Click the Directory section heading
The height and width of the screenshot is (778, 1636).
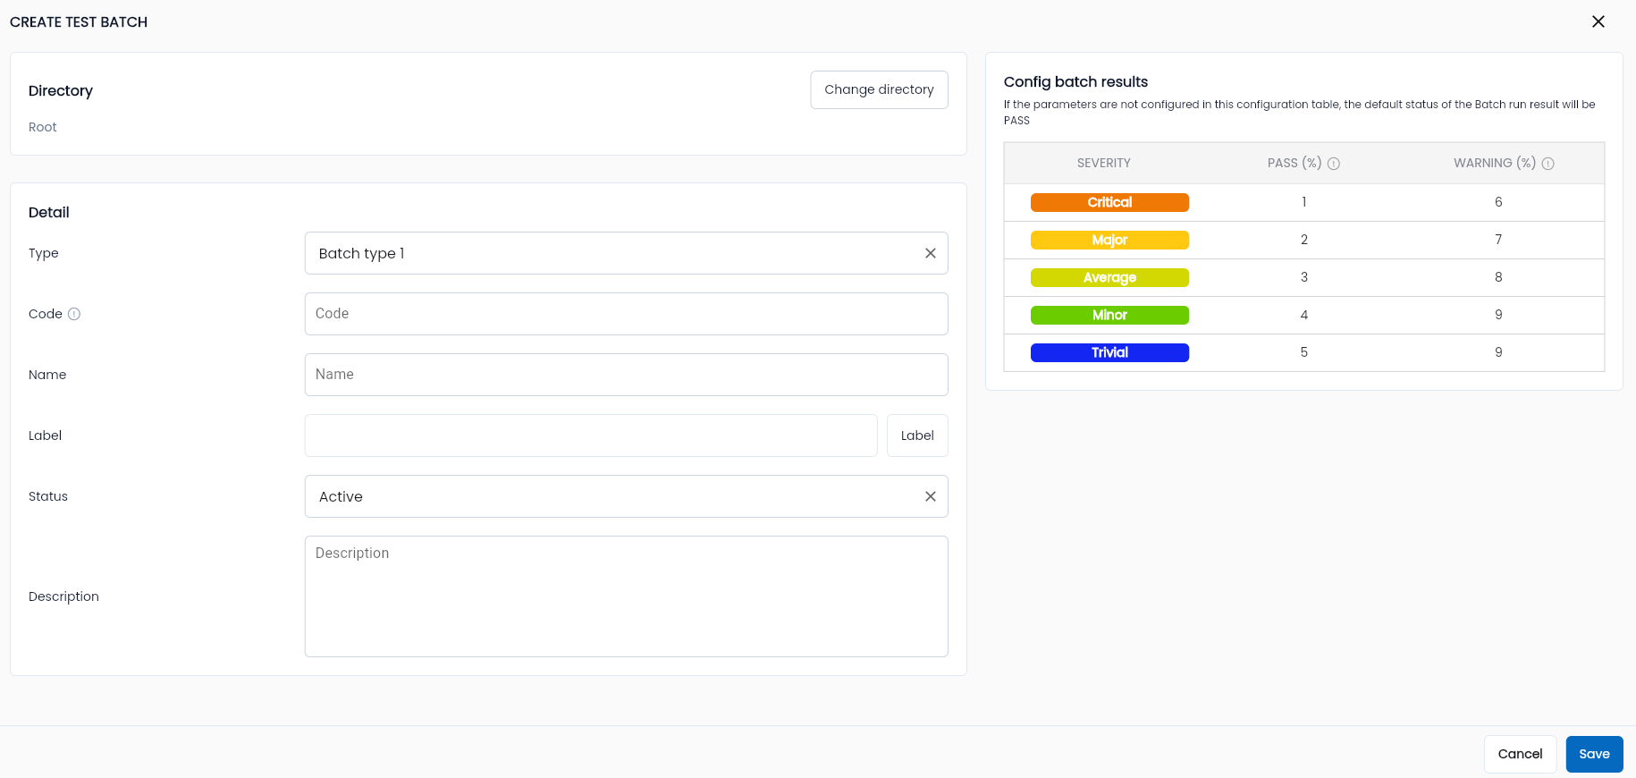[61, 90]
